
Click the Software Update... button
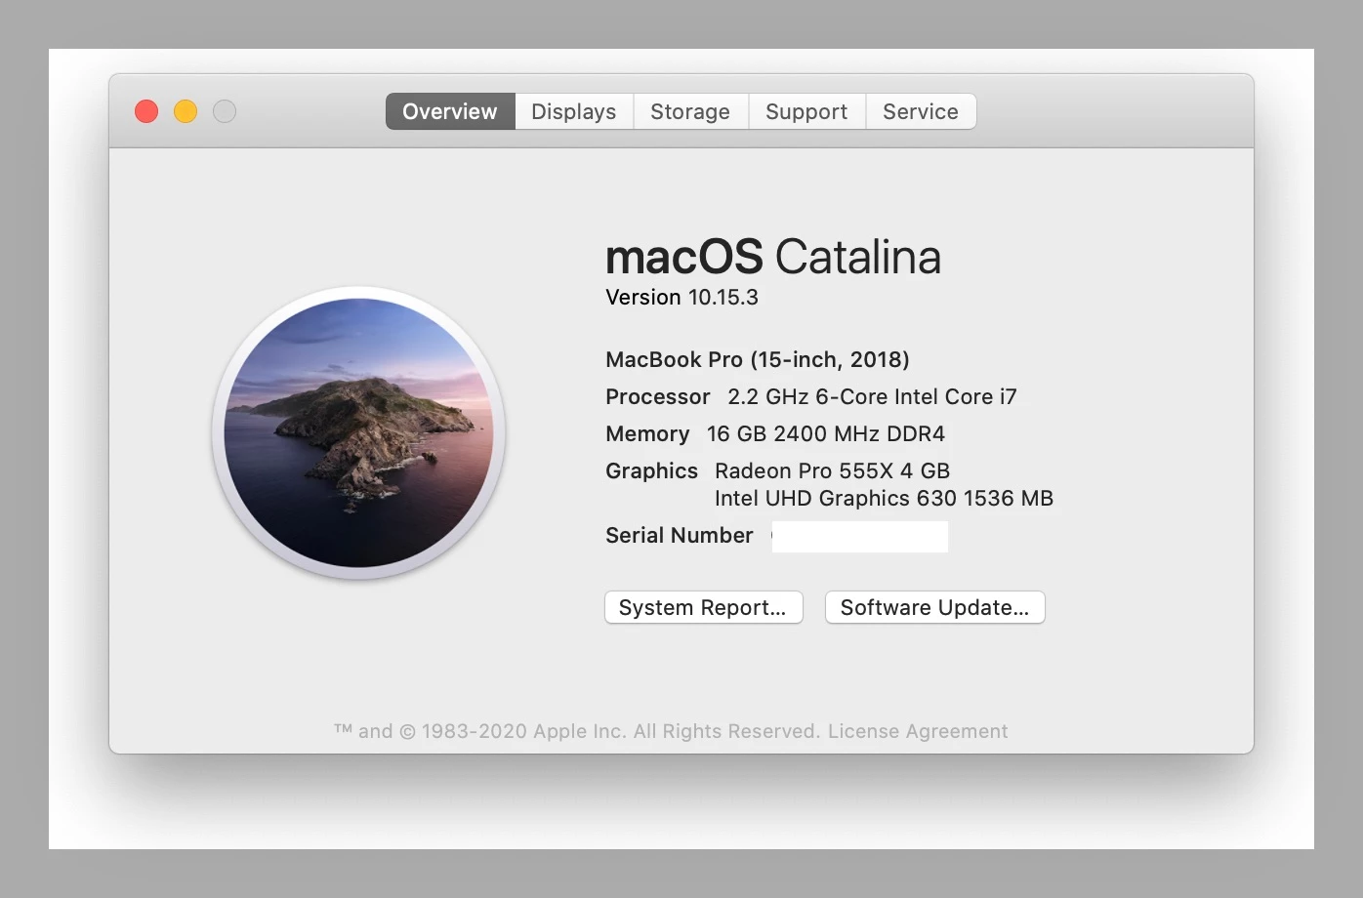[x=934, y=607]
